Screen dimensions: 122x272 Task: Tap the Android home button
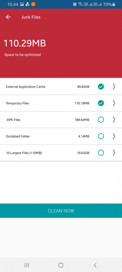pos(61,265)
